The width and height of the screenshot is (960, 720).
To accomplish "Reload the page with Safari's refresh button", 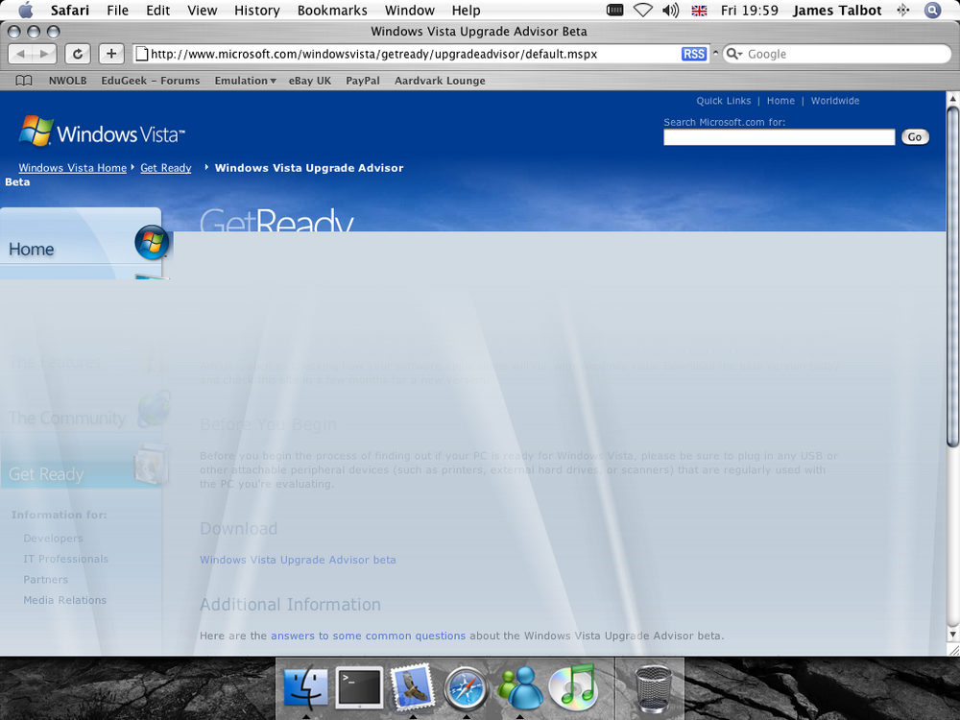I will coord(78,54).
